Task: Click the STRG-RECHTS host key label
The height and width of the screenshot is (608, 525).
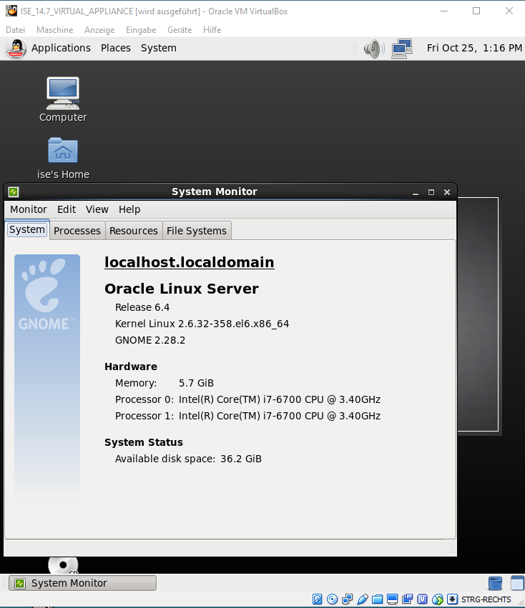Action: (x=486, y=599)
